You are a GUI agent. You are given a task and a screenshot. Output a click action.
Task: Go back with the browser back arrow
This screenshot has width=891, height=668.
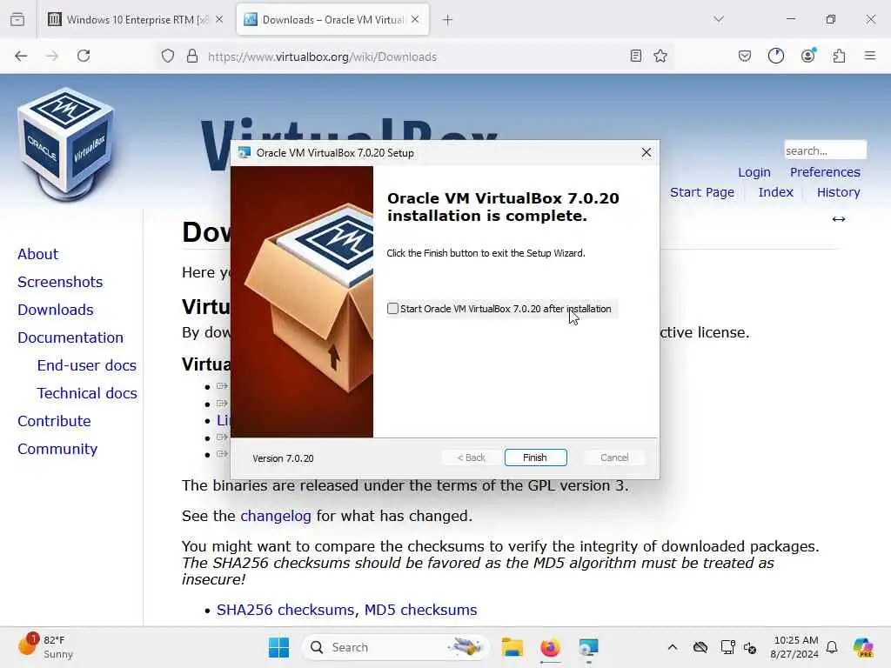pos(21,56)
